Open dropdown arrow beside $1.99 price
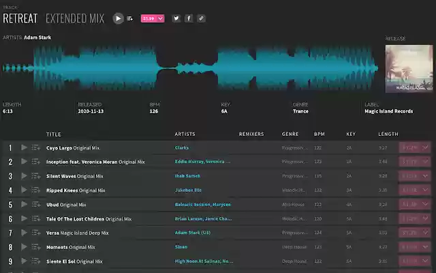Viewport: 436px width, 273px height. click(161, 18)
